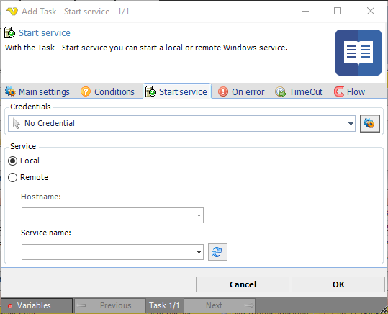Click the Cancel button

243,284
